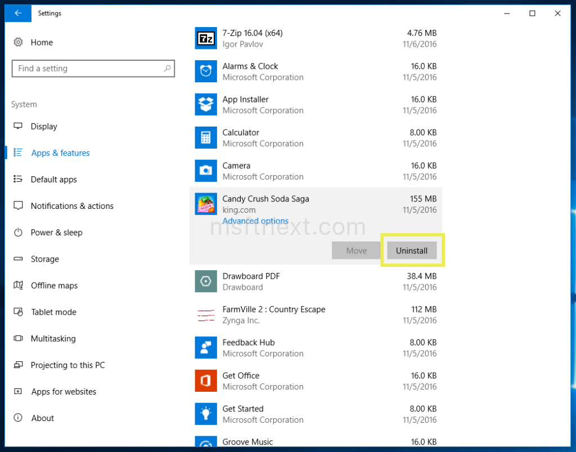Uninstall Candy Crush Soda Saga
The image size is (576, 452).
coord(412,250)
